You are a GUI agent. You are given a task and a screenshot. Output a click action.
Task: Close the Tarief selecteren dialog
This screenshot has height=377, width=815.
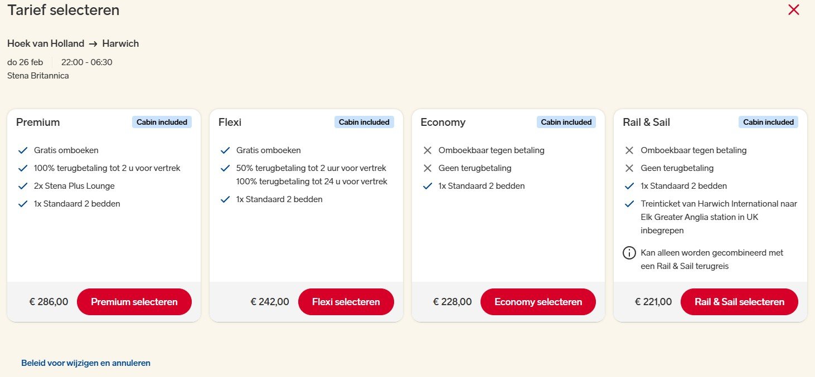pyautogui.click(x=794, y=9)
